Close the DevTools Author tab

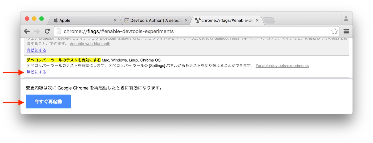[x=186, y=20]
